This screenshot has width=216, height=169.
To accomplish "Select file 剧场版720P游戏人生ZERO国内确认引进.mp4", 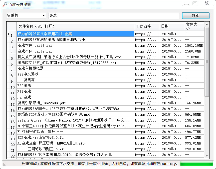I will coord(75,114).
